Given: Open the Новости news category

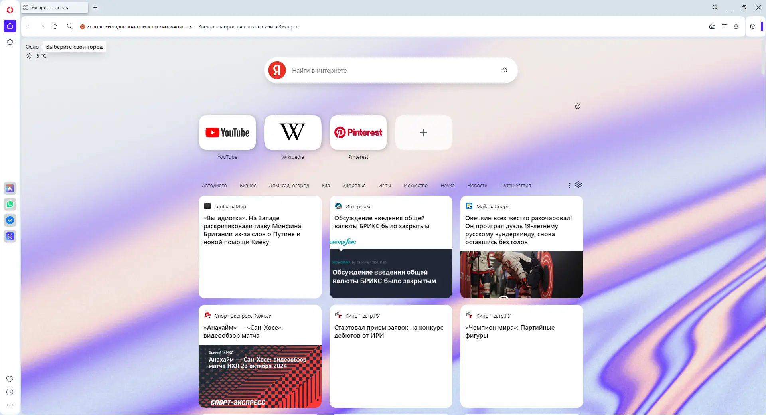Looking at the screenshot, I should pos(478,186).
